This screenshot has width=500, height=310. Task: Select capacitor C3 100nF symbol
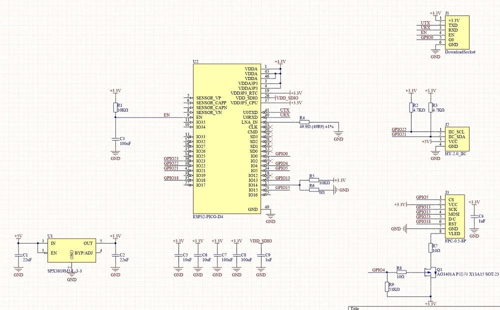point(115,139)
